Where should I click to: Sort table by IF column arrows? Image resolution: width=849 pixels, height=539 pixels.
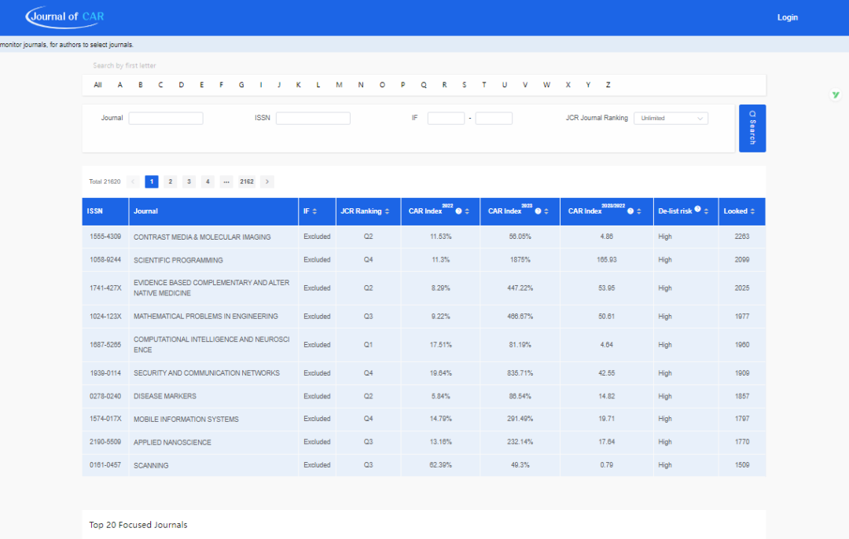click(x=314, y=211)
